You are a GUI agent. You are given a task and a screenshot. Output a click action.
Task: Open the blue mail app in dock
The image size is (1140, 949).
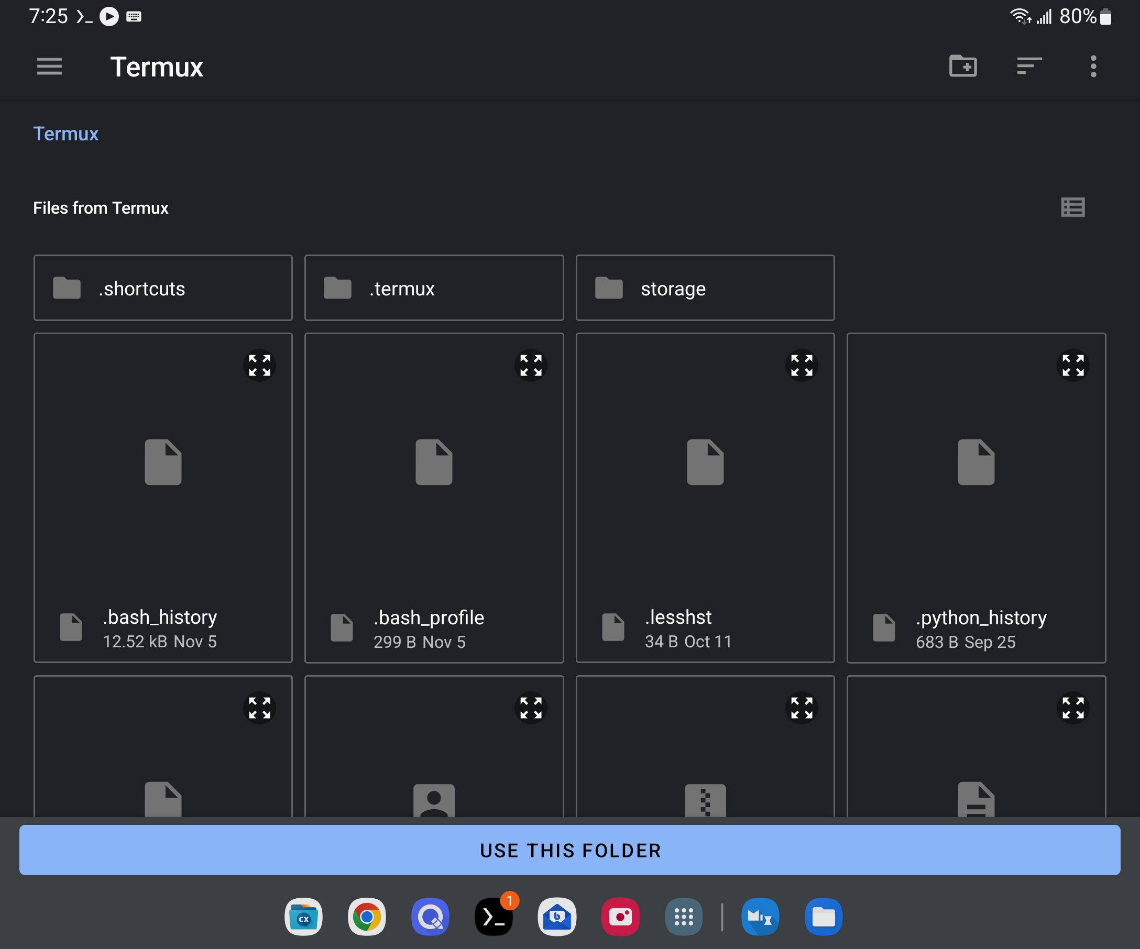(557, 917)
